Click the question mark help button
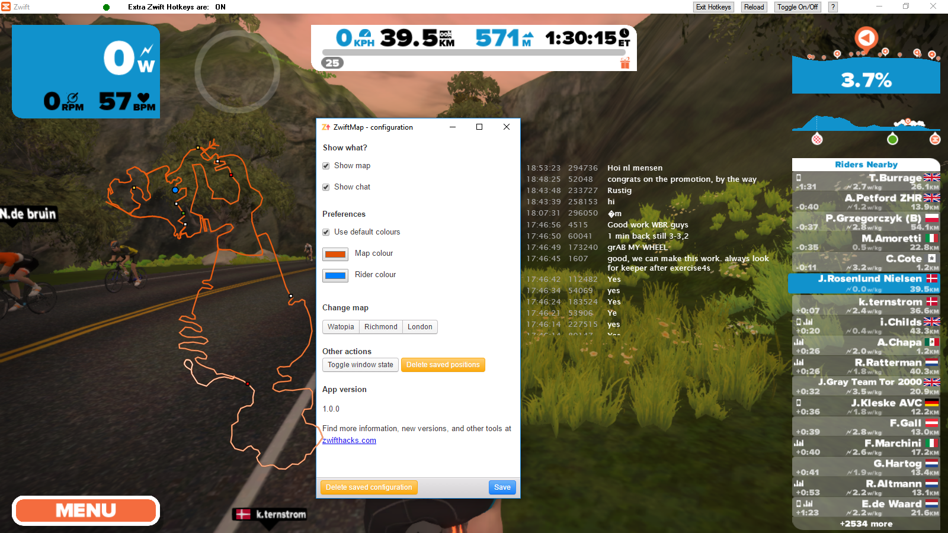 click(x=833, y=7)
